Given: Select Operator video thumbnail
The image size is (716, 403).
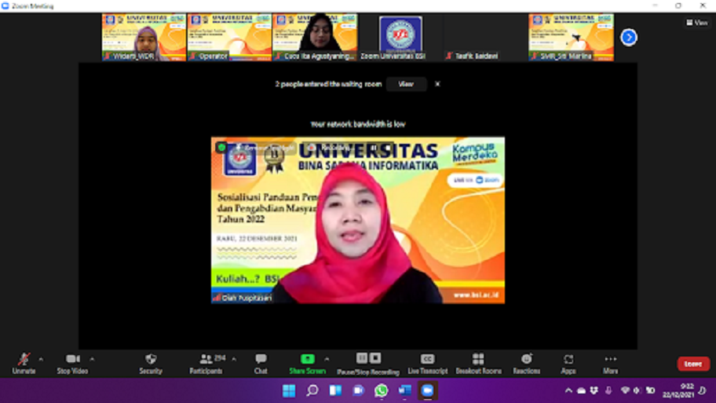Looking at the screenshot, I should click(x=229, y=37).
